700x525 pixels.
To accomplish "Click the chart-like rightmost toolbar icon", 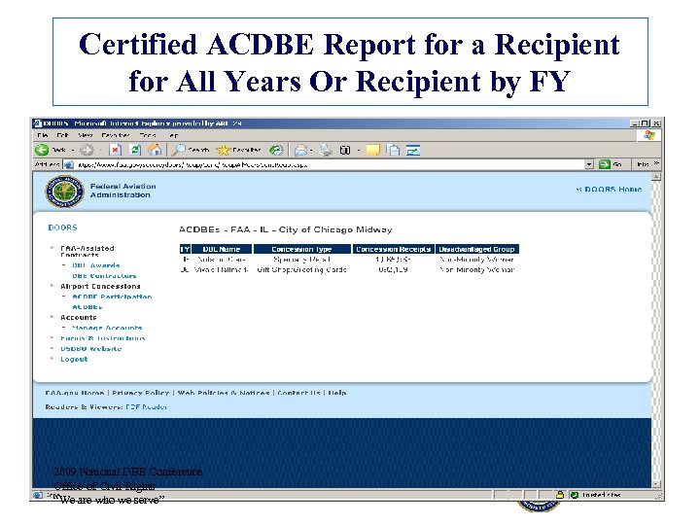I will pyautogui.click(x=413, y=151).
